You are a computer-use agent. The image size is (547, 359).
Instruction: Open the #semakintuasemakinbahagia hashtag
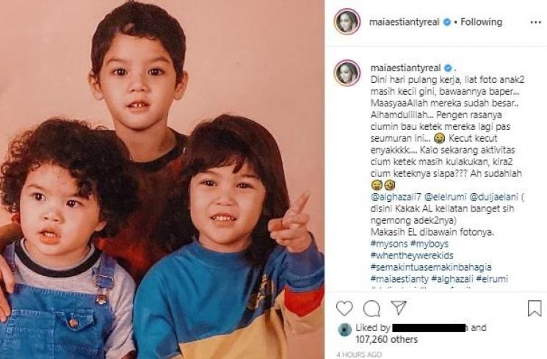click(431, 267)
